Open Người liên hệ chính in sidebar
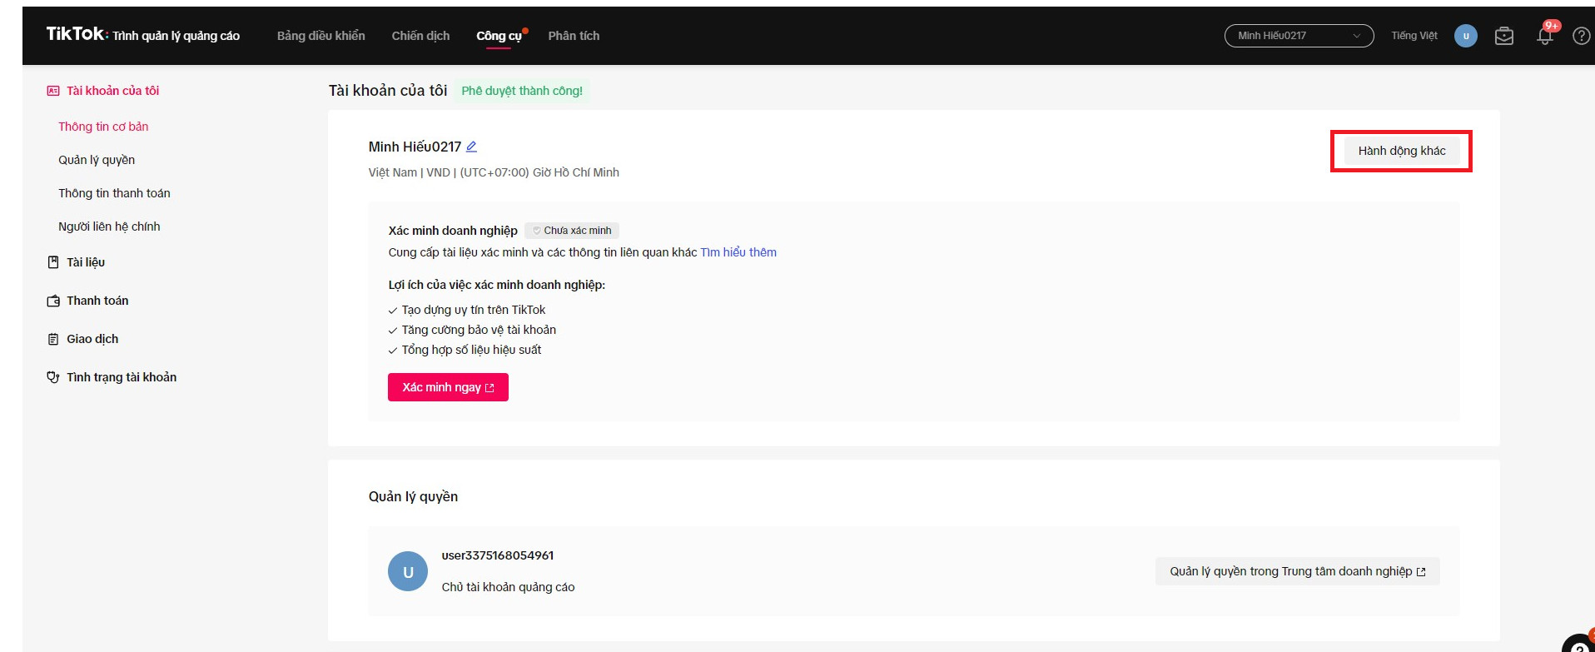1595x652 pixels. pyautogui.click(x=109, y=226)
